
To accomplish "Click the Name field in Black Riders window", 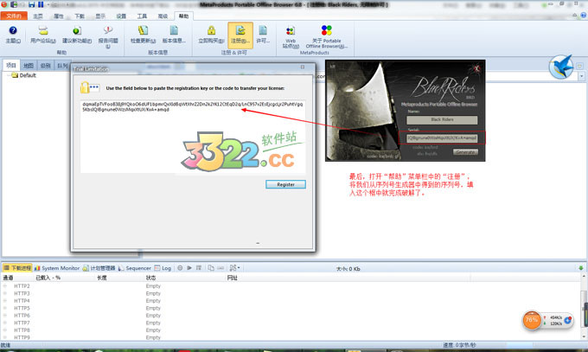I will 442,119.
